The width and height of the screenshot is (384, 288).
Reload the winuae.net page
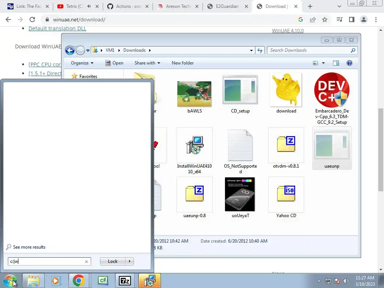tap(32, 19)
